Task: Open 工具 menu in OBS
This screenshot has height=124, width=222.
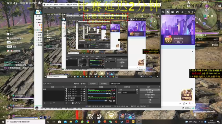Action: [83, 8]
